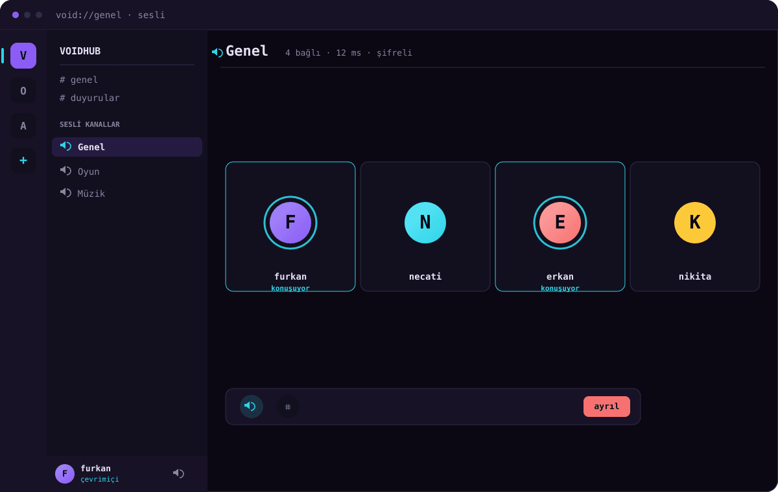The image size is (778, 492).
Task: Select the nikita name label
Action: pyautogui.click(x=695, y=276)
